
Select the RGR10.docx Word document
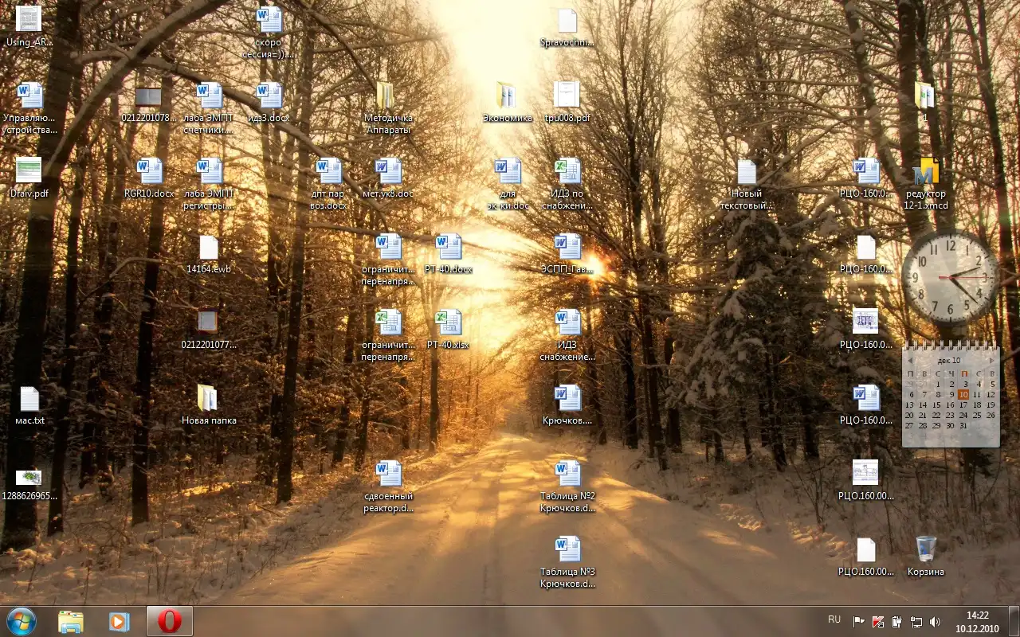pos(149,172)
